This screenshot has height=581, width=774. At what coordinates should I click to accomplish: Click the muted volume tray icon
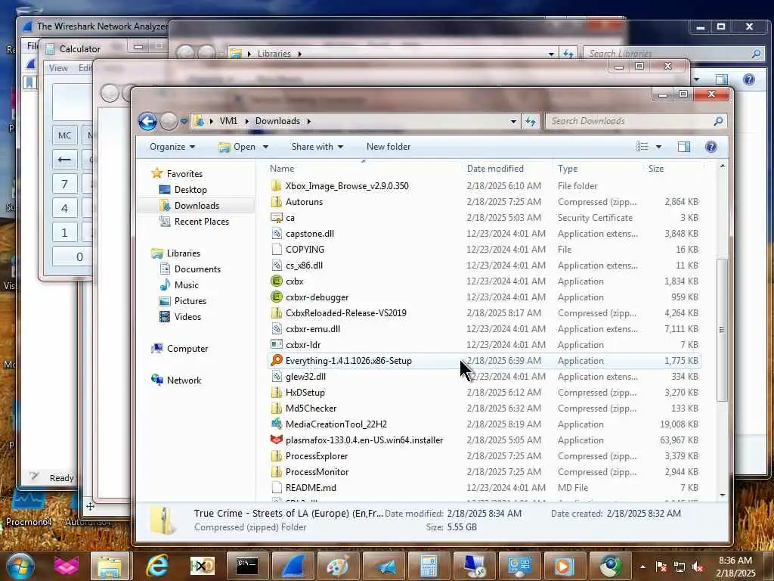point(698,567)
